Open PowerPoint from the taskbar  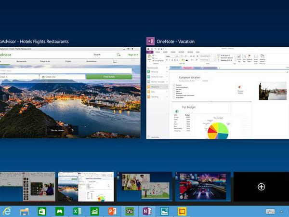(112, 212)
